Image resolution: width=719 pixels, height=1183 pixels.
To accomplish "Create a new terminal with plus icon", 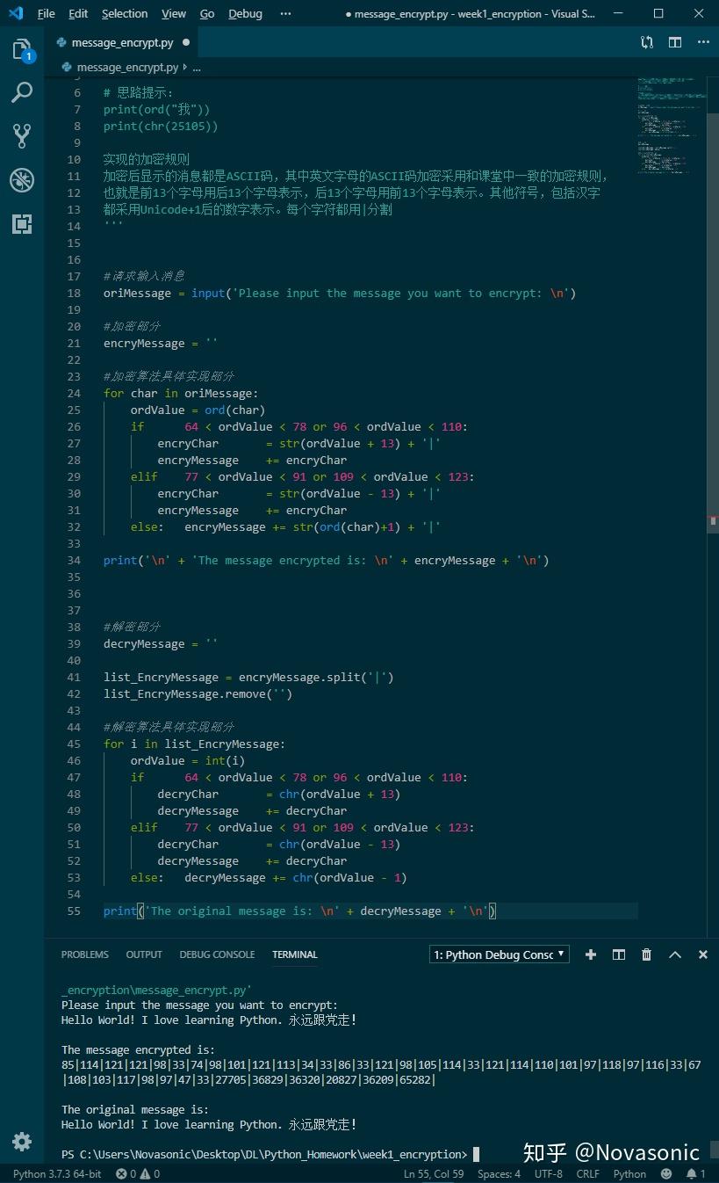I will [591, 954].
